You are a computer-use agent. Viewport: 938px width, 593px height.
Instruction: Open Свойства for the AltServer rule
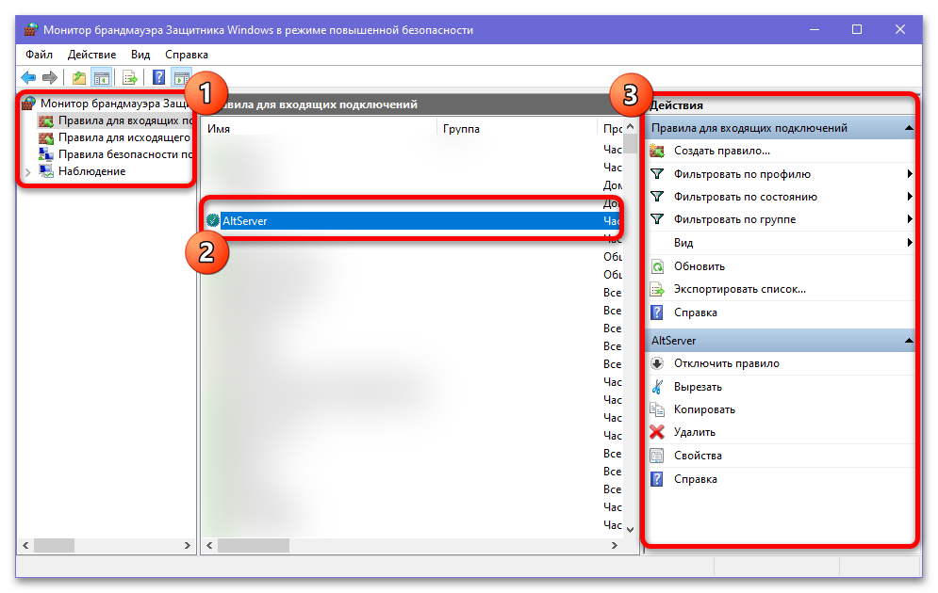coord(698,456)
